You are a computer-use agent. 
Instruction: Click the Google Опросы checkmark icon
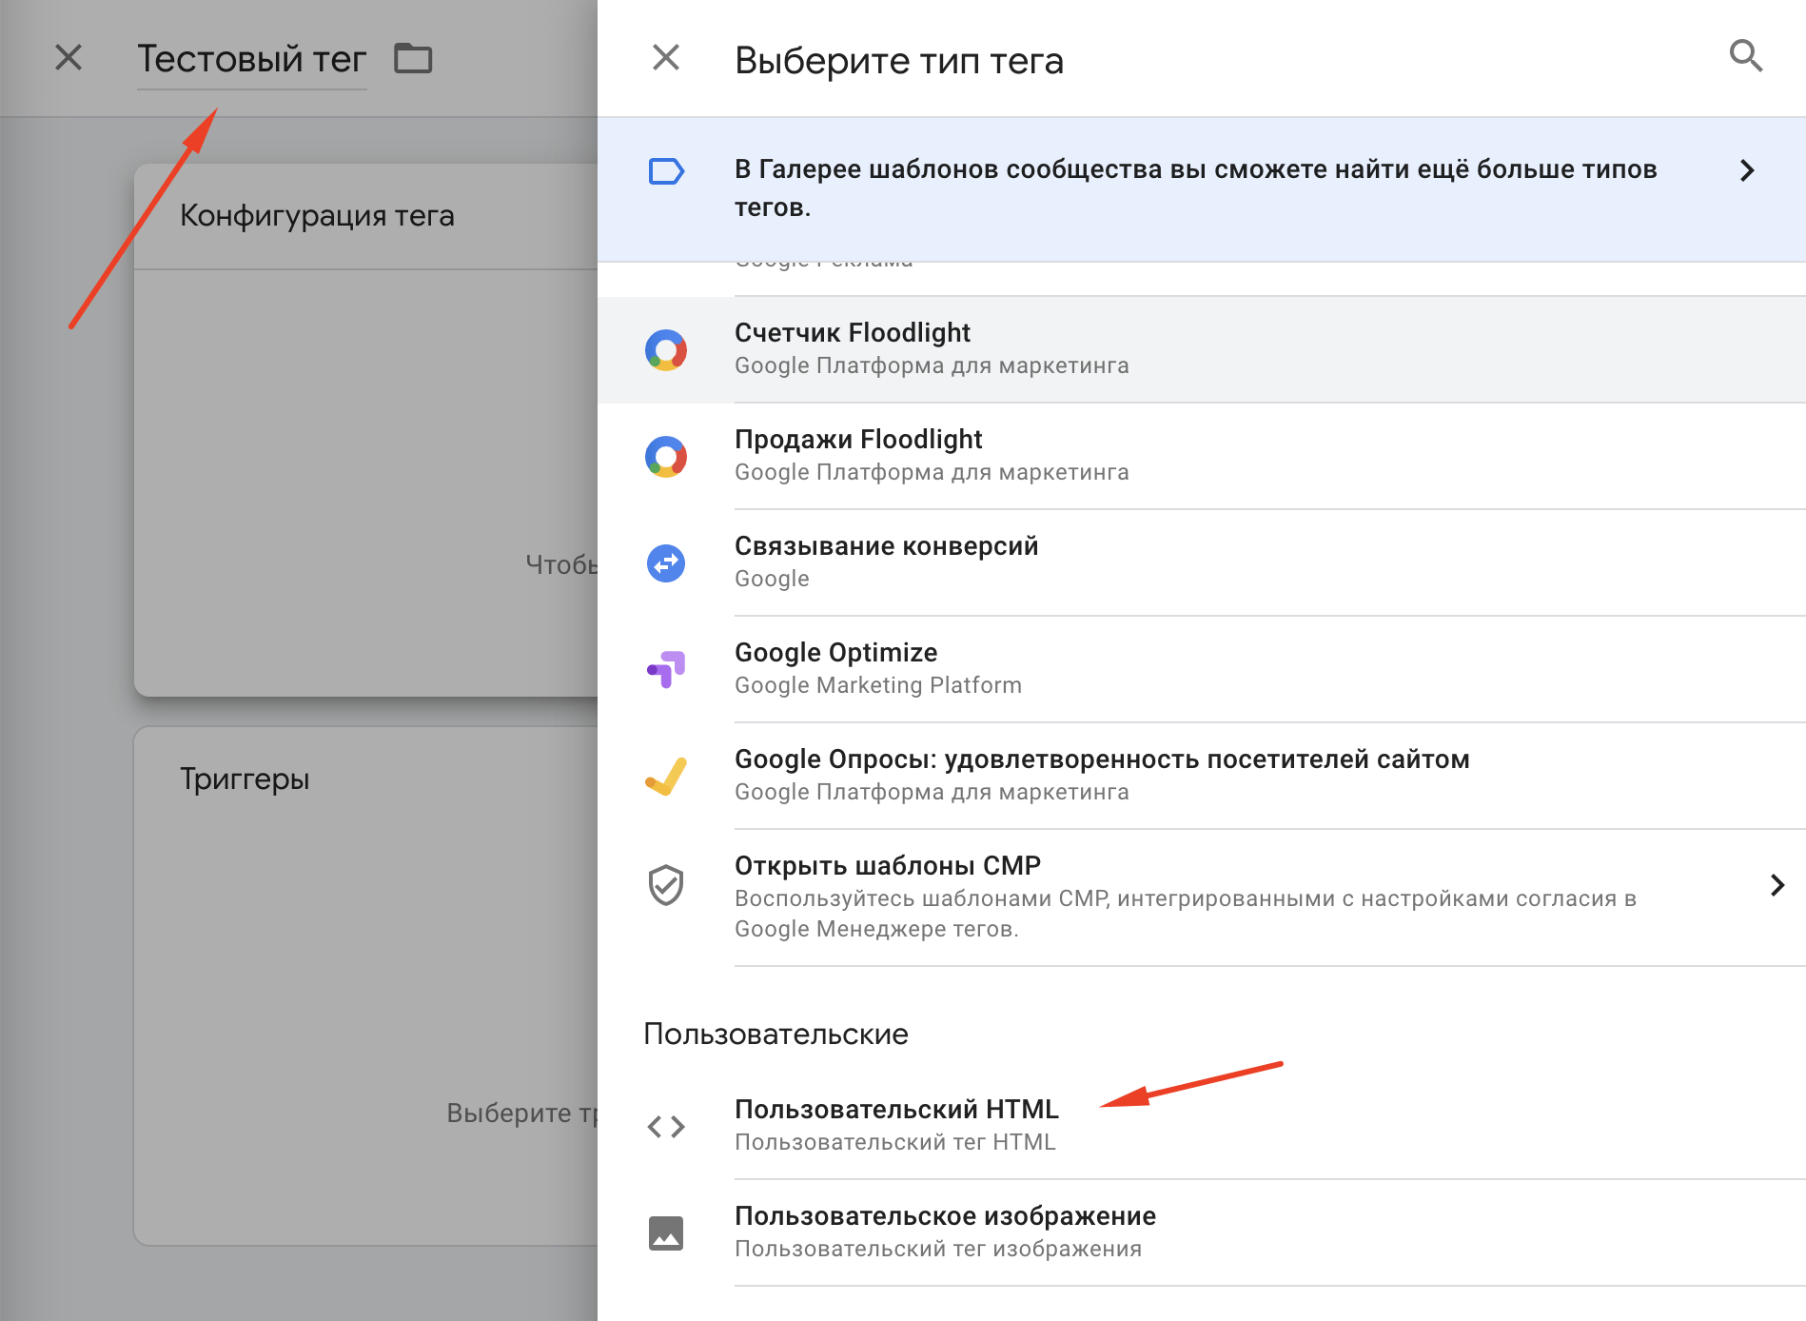(x=666, y=777)
